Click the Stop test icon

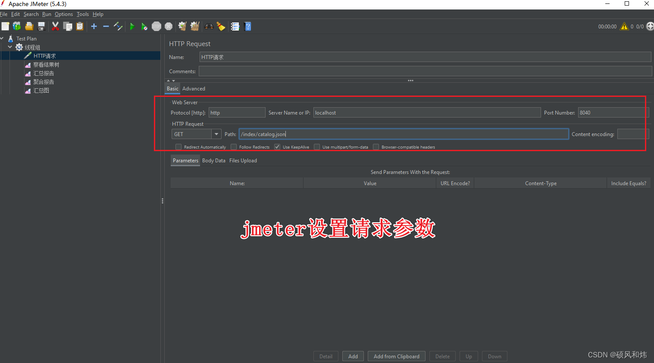point(156,27)
